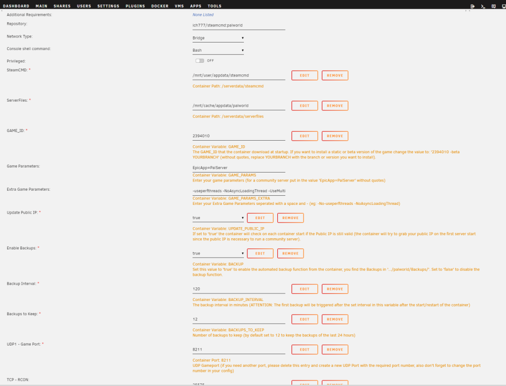
Task: Click the ServerFiles path field
Action: (239, 106)
